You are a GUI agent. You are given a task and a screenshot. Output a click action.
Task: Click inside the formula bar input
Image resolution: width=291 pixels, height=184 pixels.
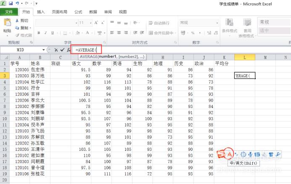coord(181,50)
